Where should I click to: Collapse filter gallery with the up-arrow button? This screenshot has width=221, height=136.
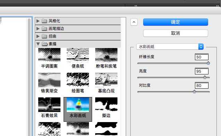(x=134, y=22)
